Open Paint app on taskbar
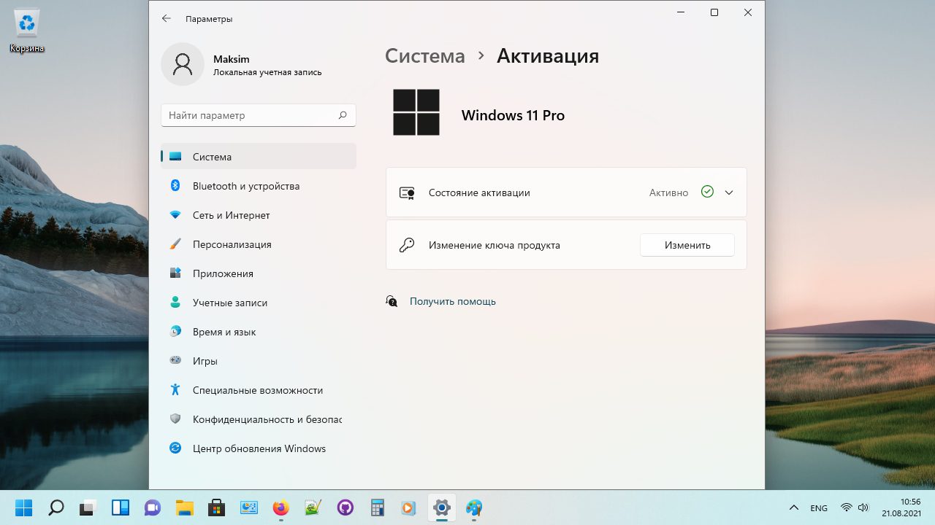 (x=474, y=507)
